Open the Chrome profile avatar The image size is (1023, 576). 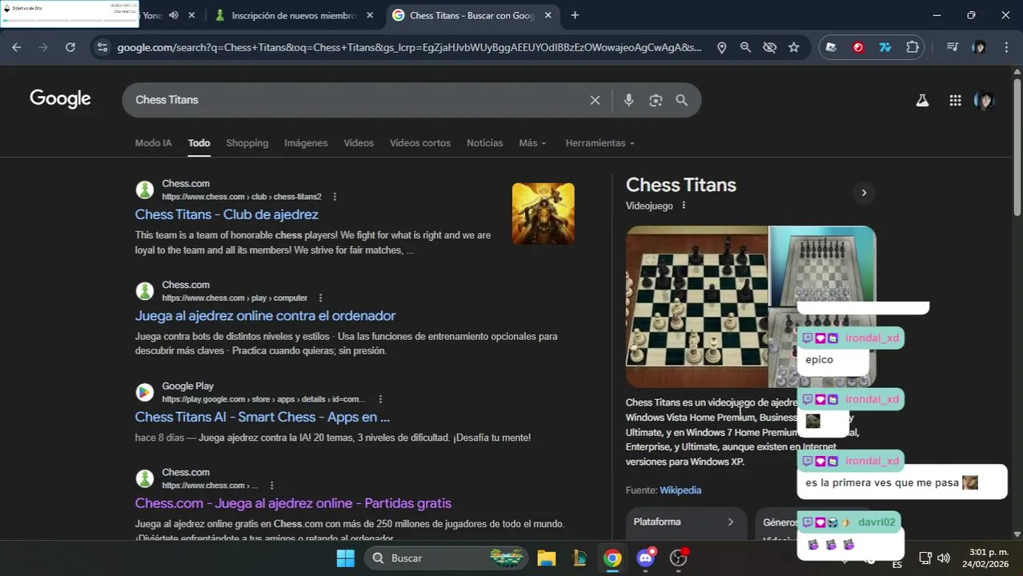(979, 47)
